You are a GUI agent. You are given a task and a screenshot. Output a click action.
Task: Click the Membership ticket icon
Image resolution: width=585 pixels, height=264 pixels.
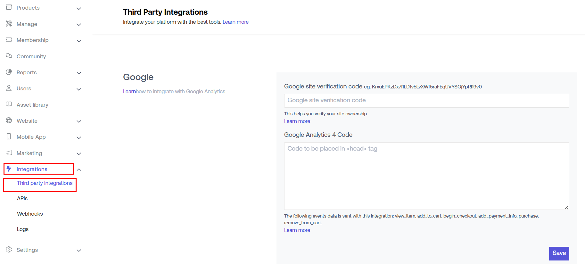[x=9, y=40]
